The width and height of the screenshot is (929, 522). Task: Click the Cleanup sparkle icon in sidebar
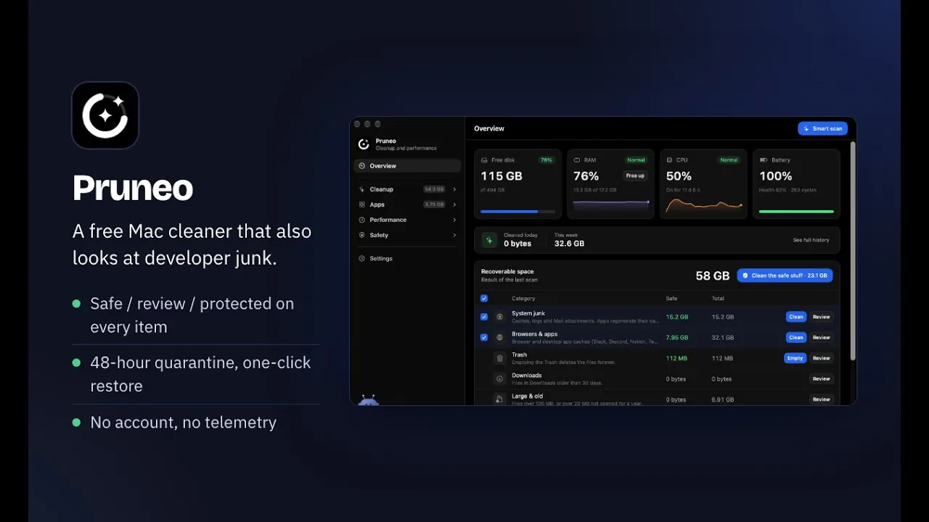pyautogui.click(x=362, y=189)
